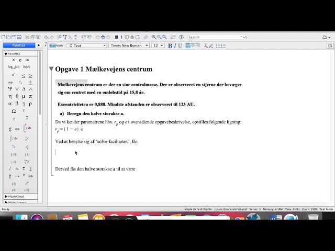Execute the entire worksheet with !!! icon
This screenshot has width=335, height=251.
click(x=116, y=37)
